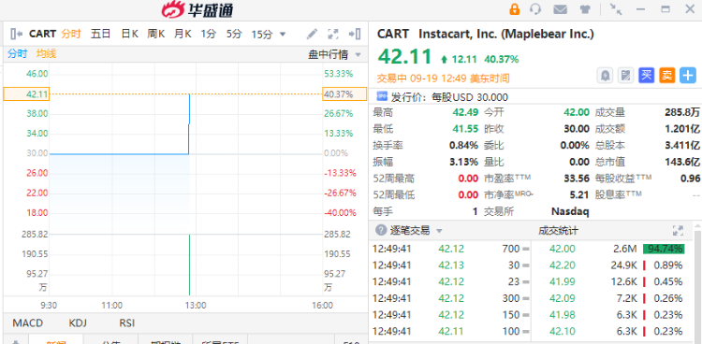This screenshot has width=702, height=344.
Task: Open the skin theme shirt icon
Action: pyautogui.click(x=585, y=9)
